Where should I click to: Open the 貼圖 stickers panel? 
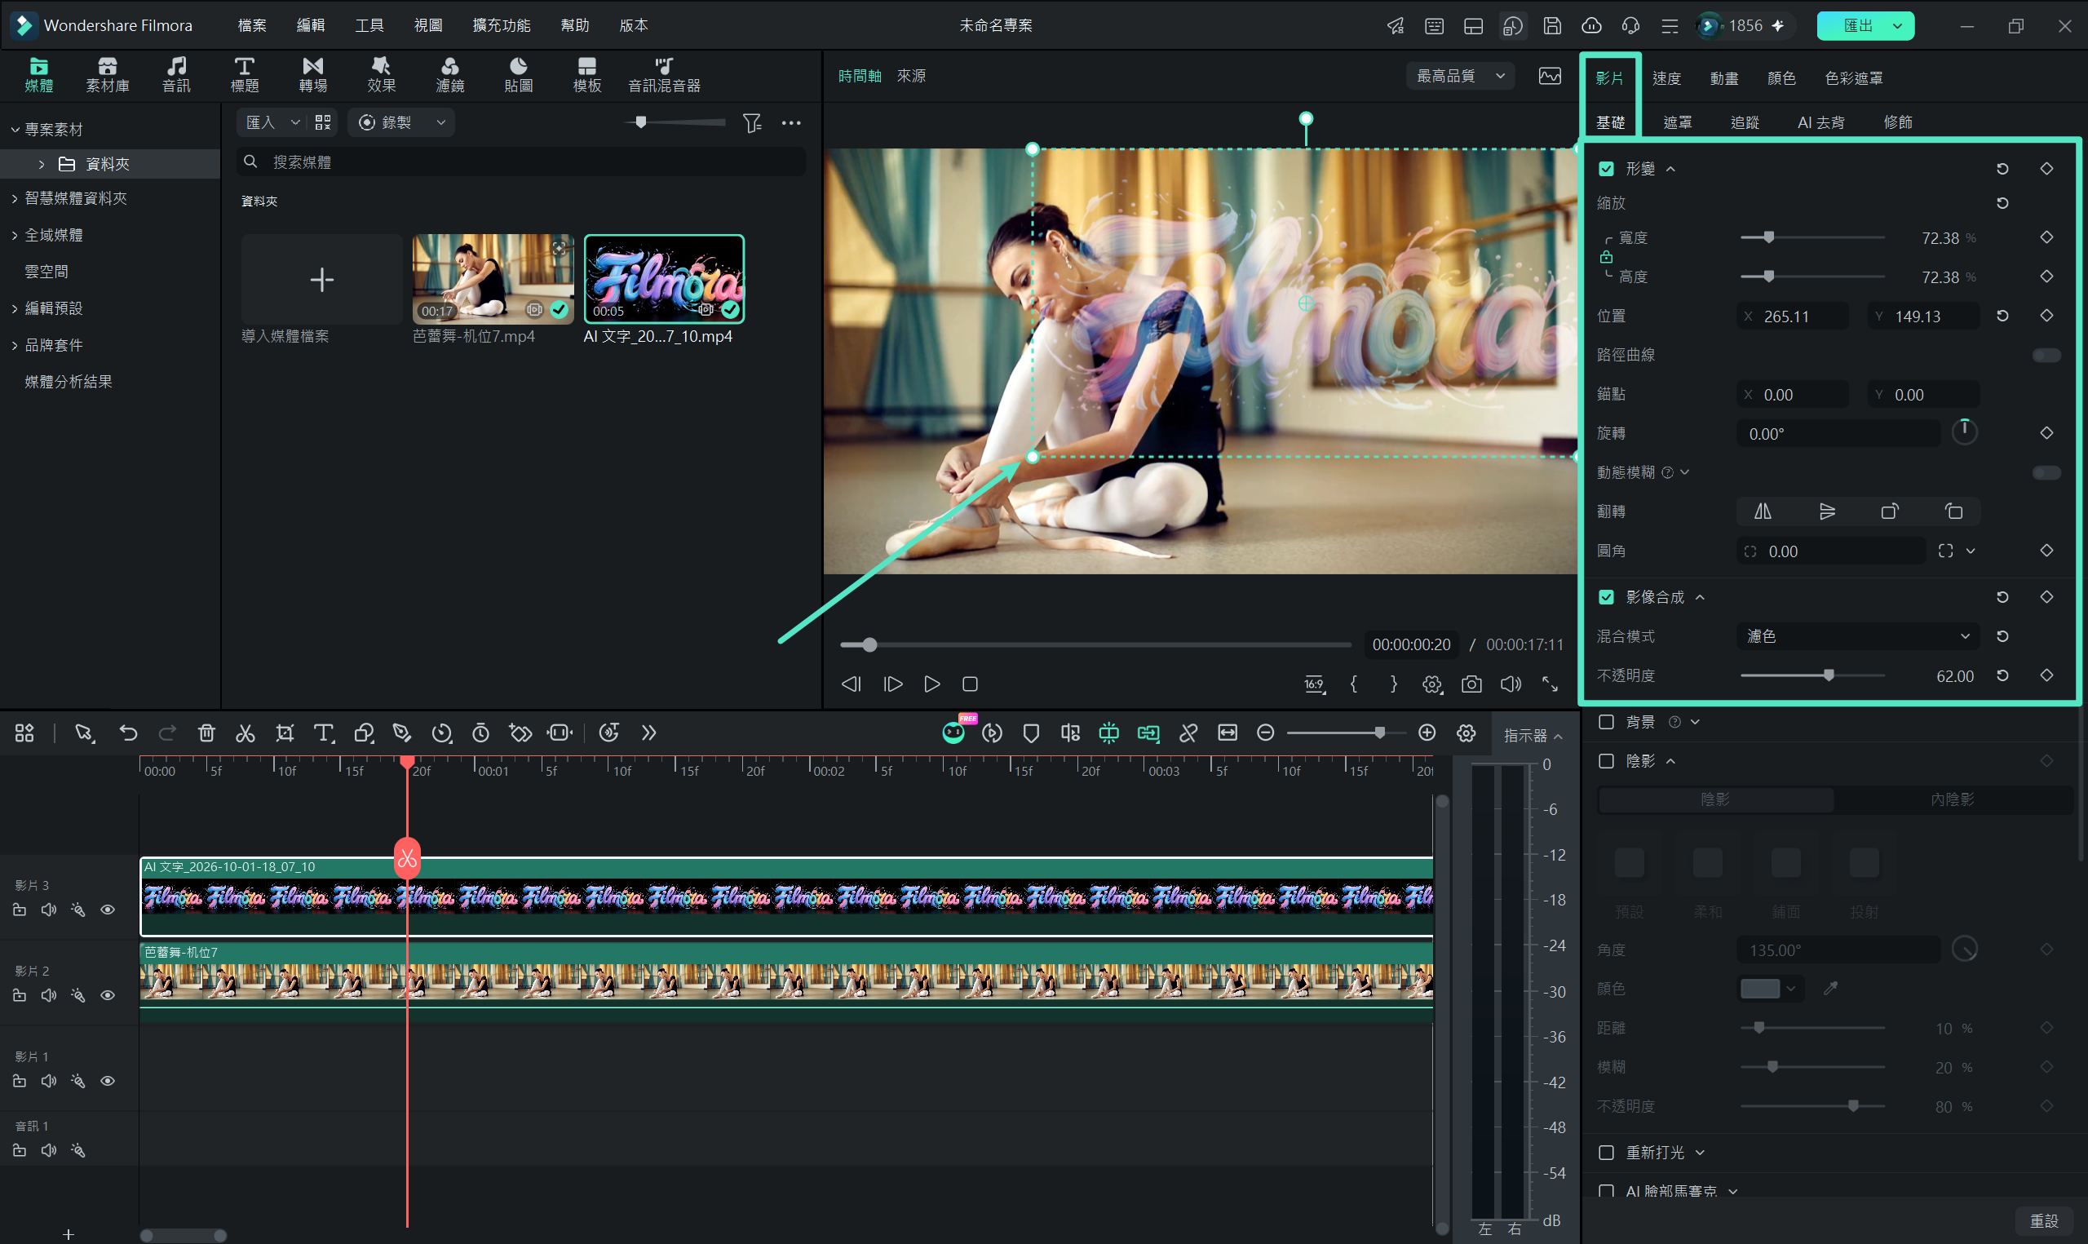(x=519, y=74)
